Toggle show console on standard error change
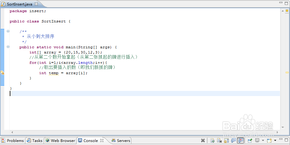The height and width of the screenshot is (145, 290). [x=240, y=140]
